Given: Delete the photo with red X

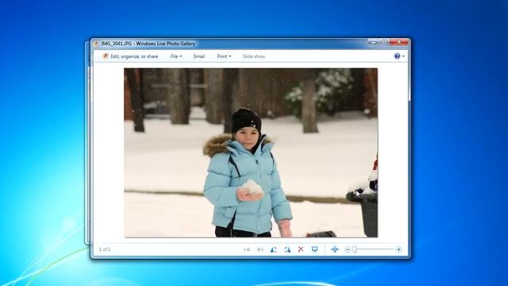Looking at the screenshot, I should [301, 249].
